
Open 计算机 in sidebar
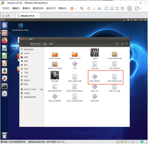tap(31, 93)
